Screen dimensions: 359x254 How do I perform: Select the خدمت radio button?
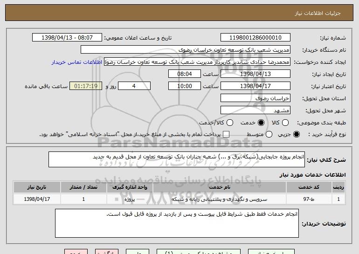tap(261, 123)
